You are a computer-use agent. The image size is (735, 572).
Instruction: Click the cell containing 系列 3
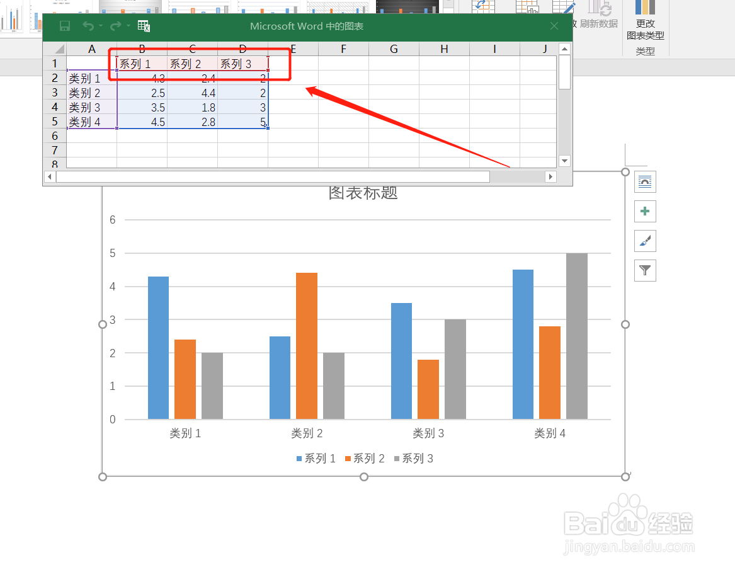pos(243,63)
